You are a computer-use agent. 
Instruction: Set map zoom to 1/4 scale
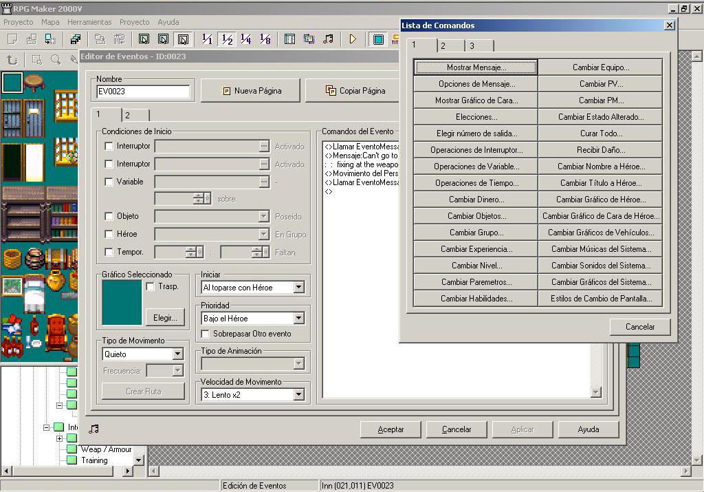pos(246,39)
